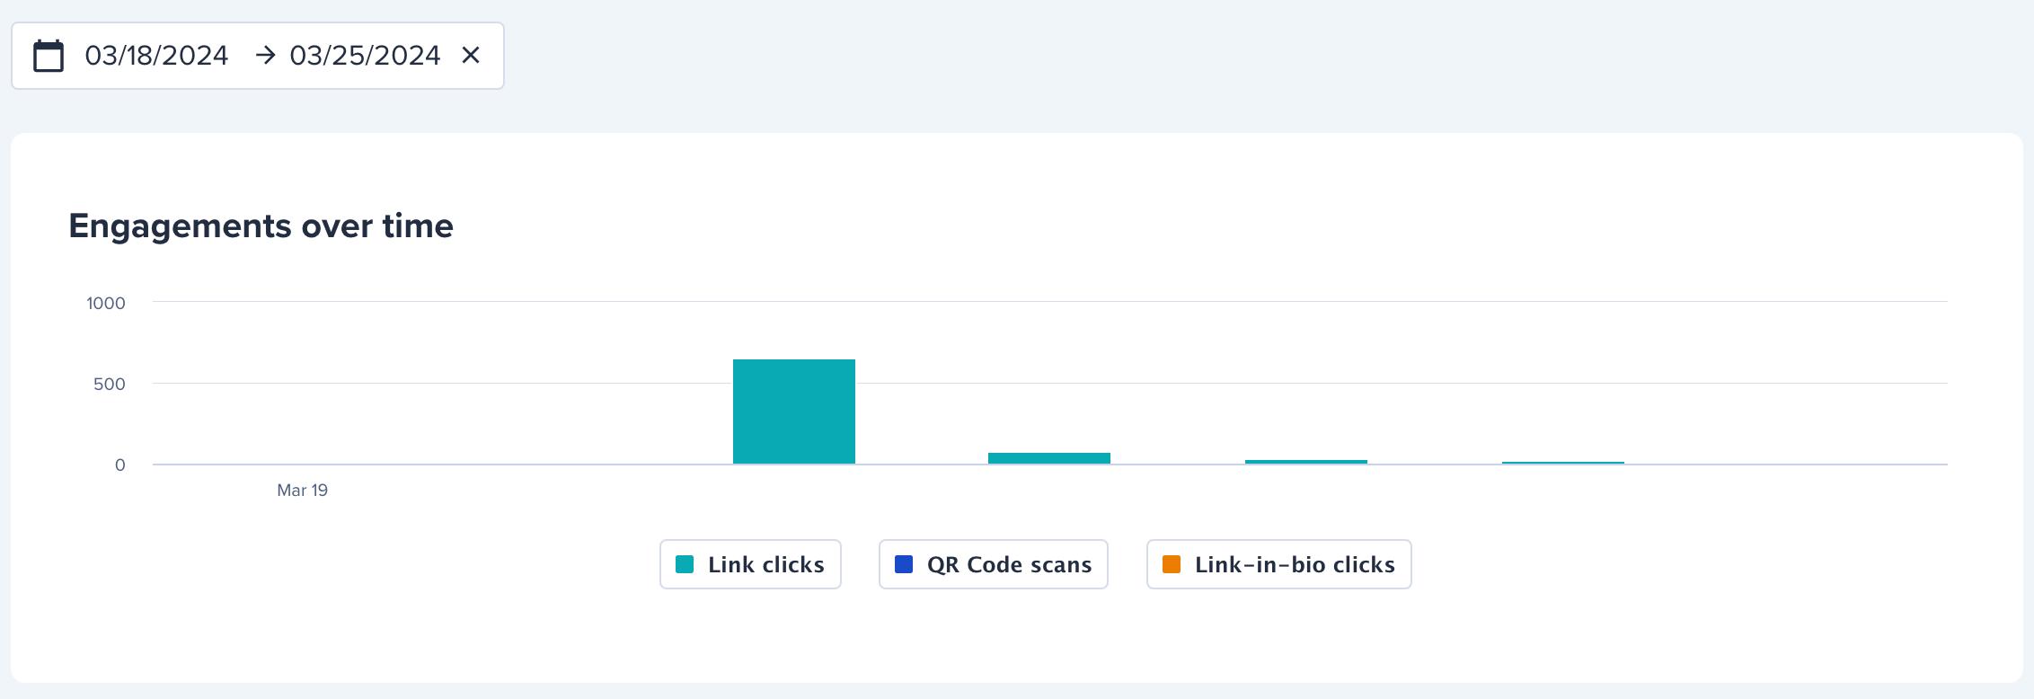Click the 0 y-axis label
Screen dimensions: 2034x699
119,465
